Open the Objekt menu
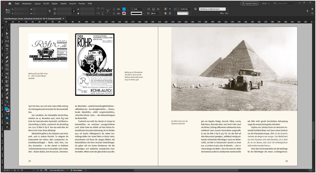The width and height of the screenshot is (316, 173). pos(54,3)
